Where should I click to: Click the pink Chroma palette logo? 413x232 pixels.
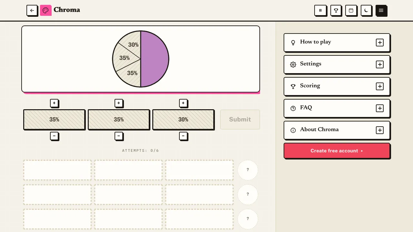pyautogui.click(x=45, y=10)
